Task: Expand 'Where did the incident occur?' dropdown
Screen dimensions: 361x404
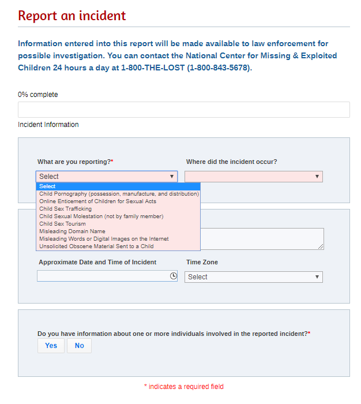Action: point(253,177)
